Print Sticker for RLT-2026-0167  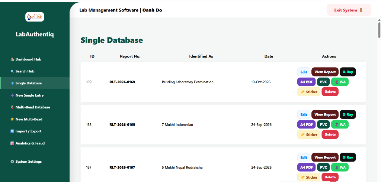point(309,177)
